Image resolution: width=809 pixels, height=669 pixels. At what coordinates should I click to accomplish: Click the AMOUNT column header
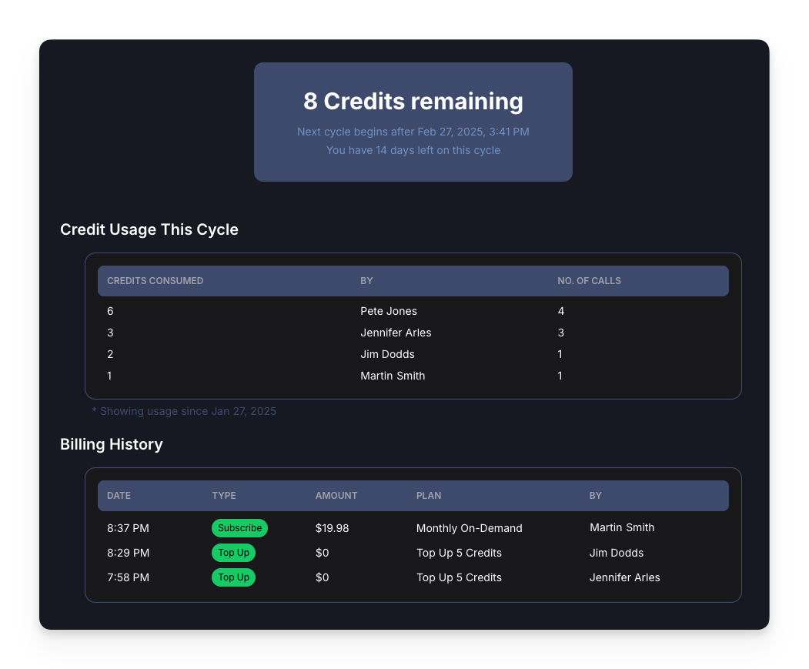pyautogui.click(x=336, y=496)
